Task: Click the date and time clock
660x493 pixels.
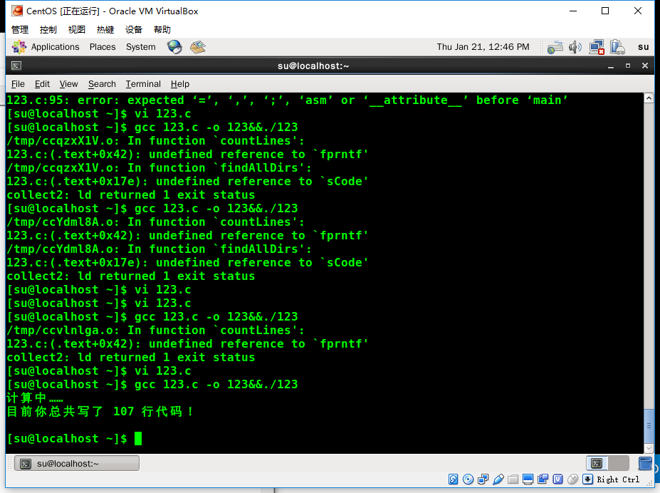Action: [x=483, y=47]
